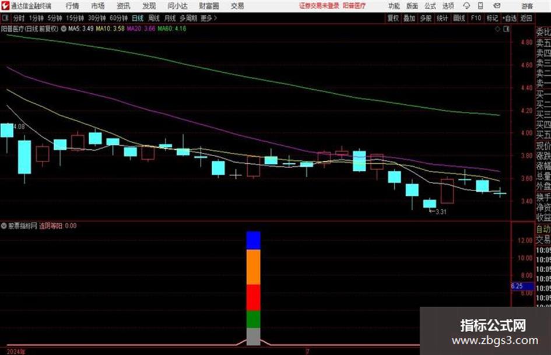Click the MA5: 3.49 indicator value

pos(81,29)
